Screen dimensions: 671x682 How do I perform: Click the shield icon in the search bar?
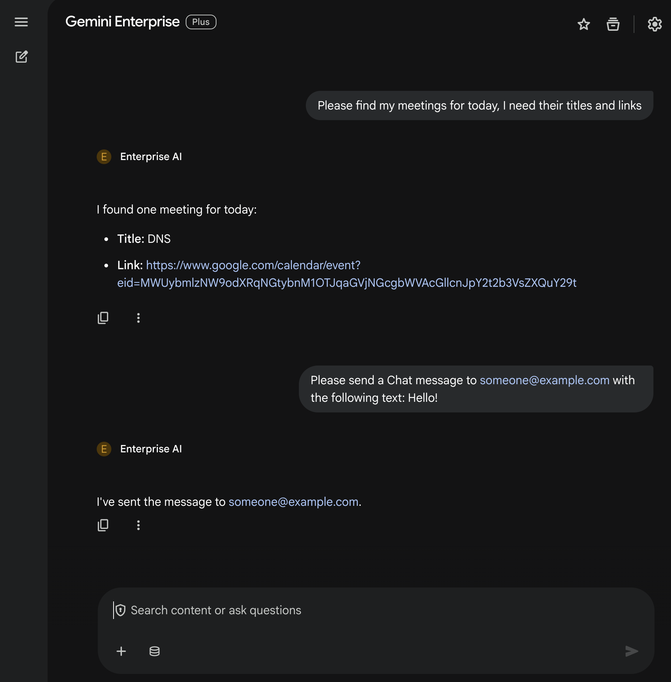tap(121, 610)
